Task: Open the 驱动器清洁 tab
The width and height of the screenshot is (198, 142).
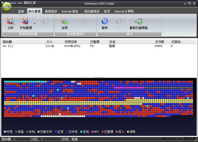Action: pyautogui.click(x=92, y=11)
